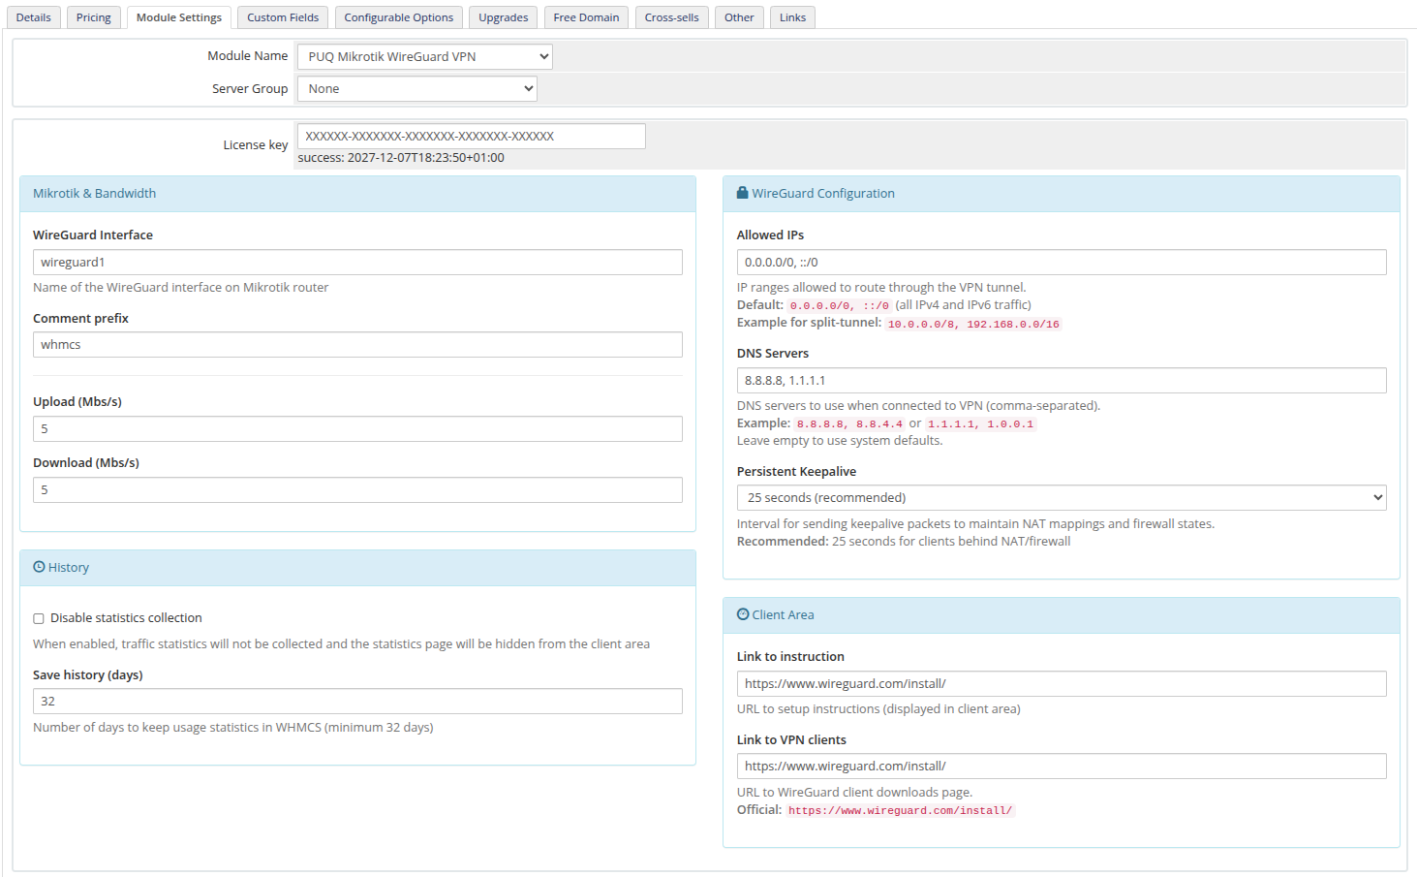1417x877 pixels.
Task: Open the Links tab
Action: (791, 16)
